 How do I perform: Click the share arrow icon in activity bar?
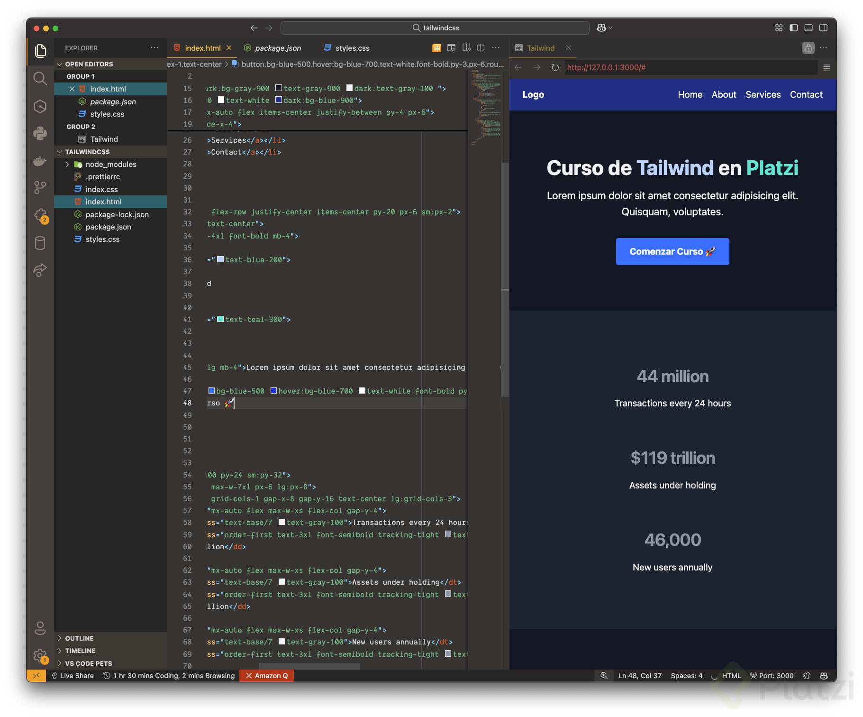tap(40, 270)
